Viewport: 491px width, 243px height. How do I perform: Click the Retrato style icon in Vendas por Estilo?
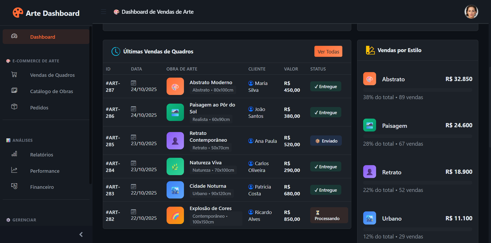[369, 172]
